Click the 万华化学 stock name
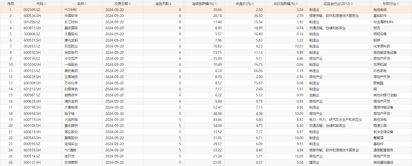Viewport: 412px width, 166px height. pyautogui.click(x=71, y=83)
